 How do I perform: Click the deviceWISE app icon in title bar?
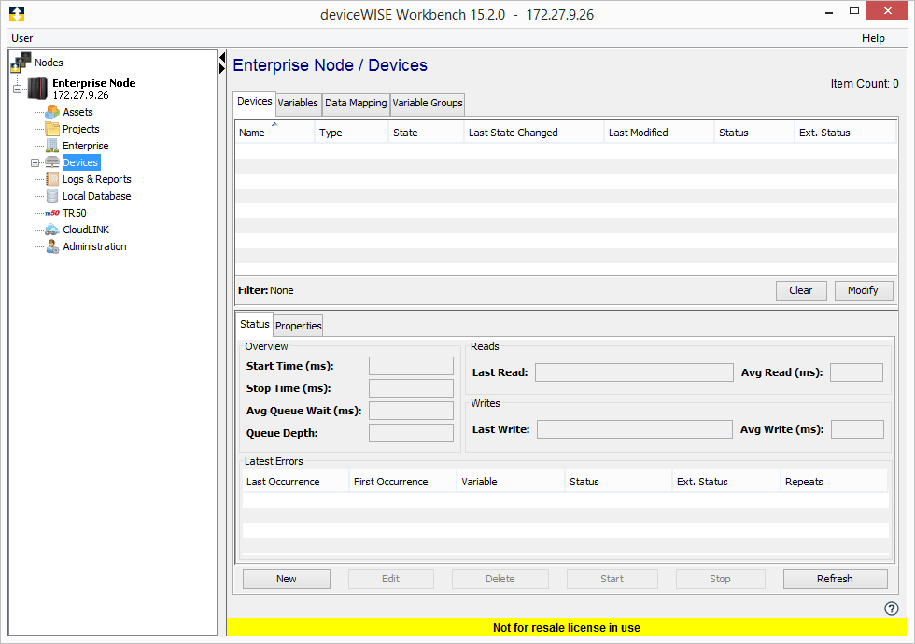click(x=17, y=14)
